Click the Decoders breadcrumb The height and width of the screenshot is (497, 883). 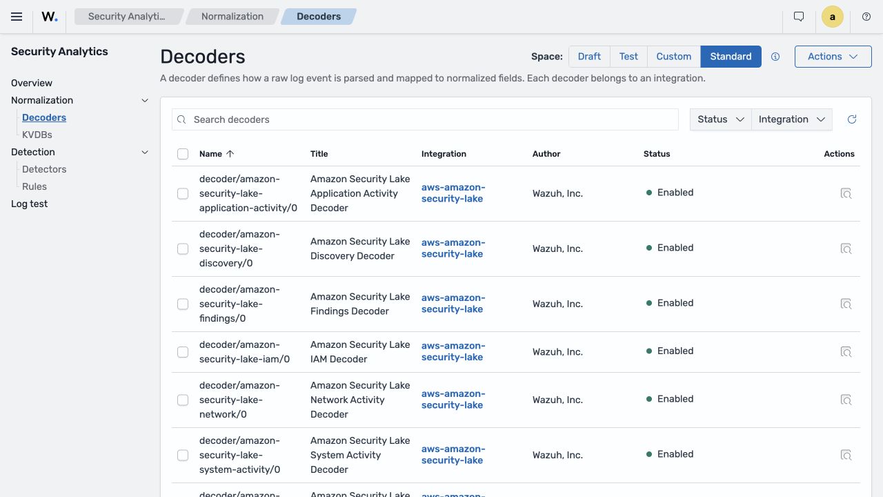[319, 17]
